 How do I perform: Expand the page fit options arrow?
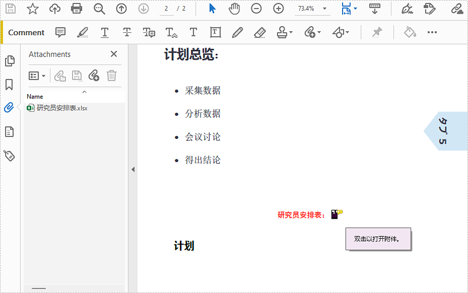[355, 9]
